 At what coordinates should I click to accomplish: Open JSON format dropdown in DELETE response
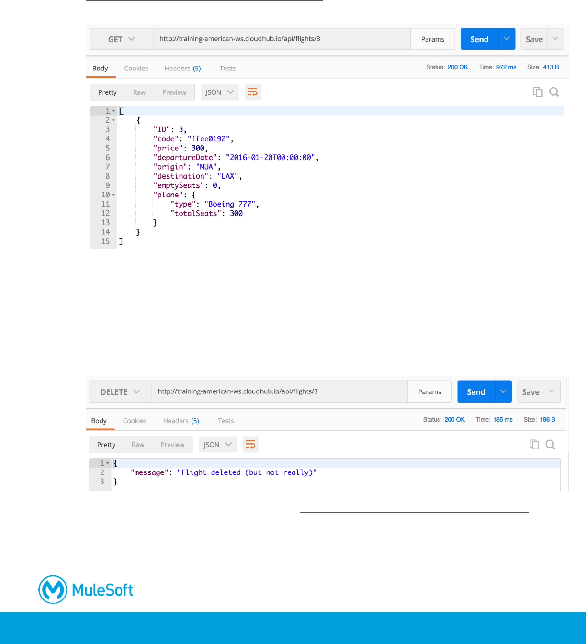218,445
